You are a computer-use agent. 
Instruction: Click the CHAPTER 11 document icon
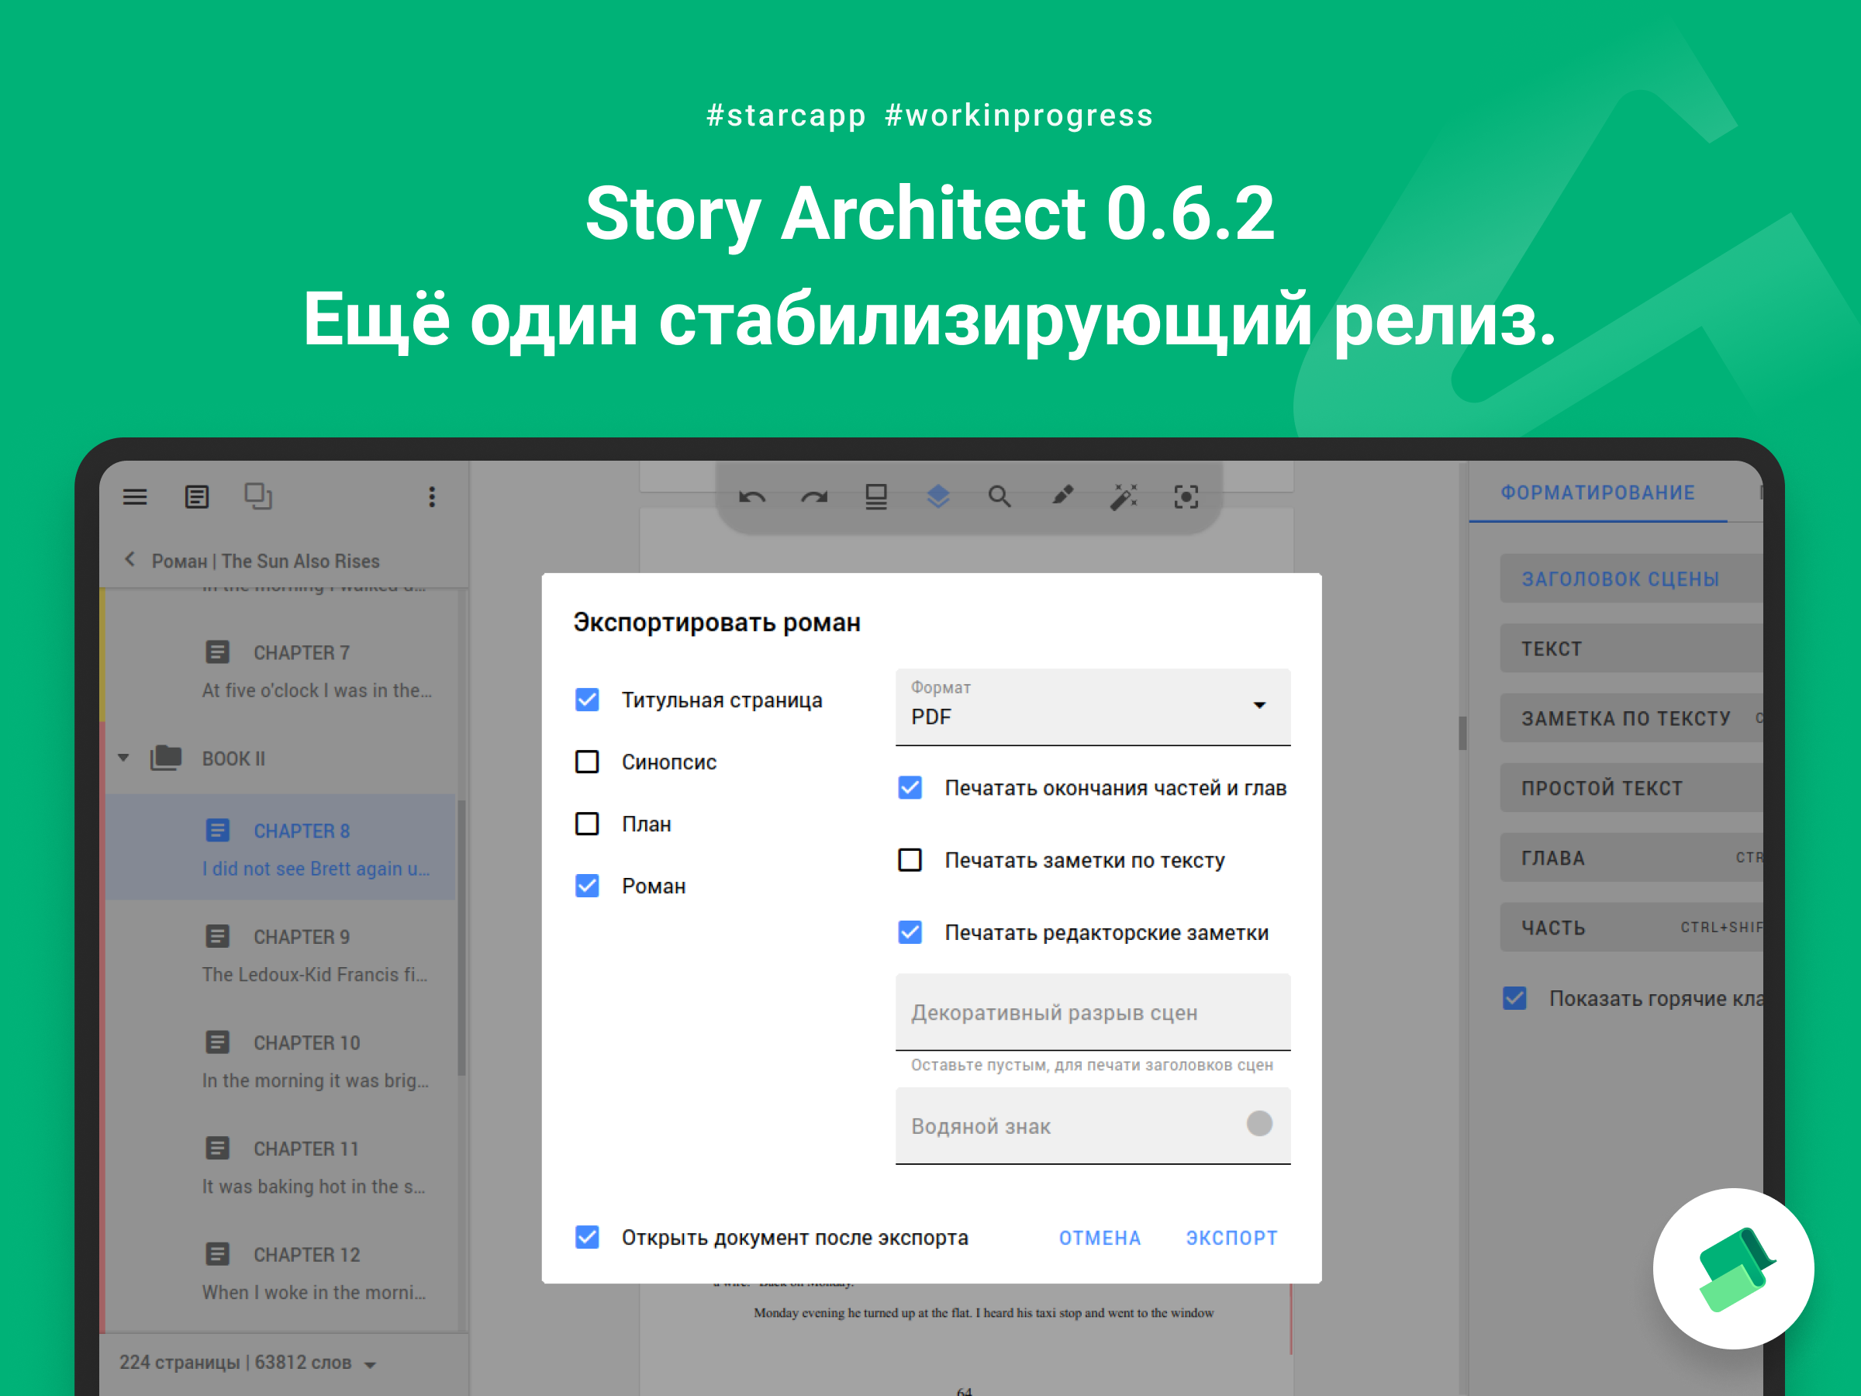(217, 1148)
